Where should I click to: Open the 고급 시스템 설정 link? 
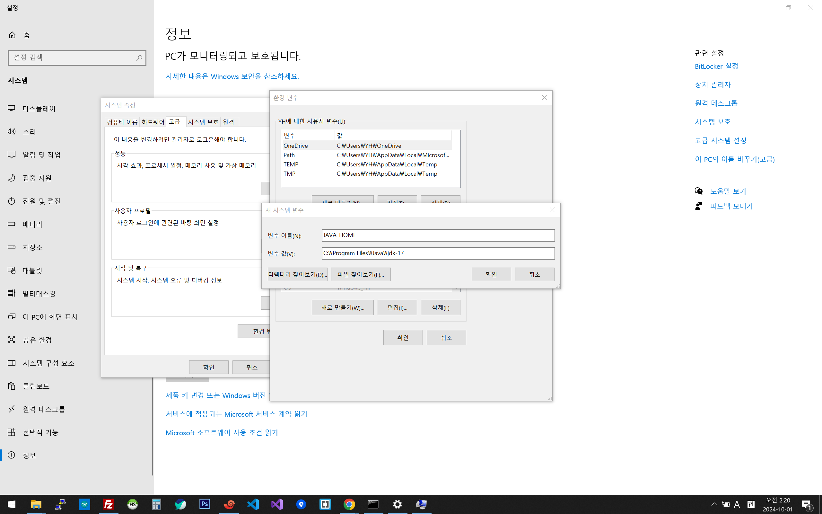click(721, 140)
